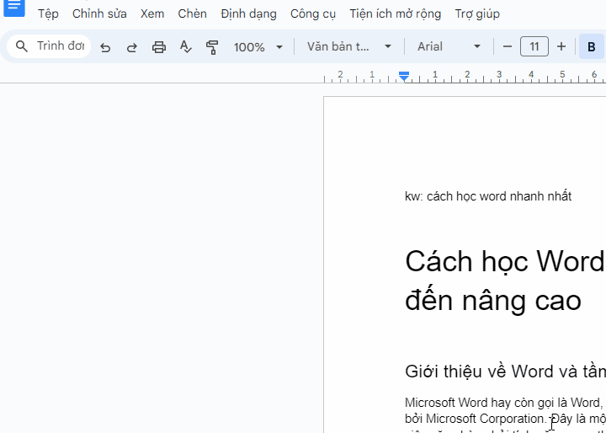Click the Redo arrow icon
This screenshot has width=606, height=433.
(x=132, y=47)
